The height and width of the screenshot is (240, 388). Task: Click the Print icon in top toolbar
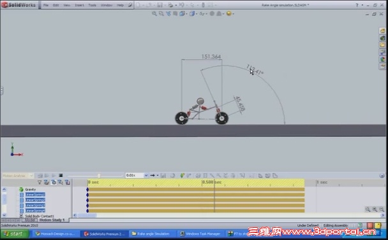170,5
